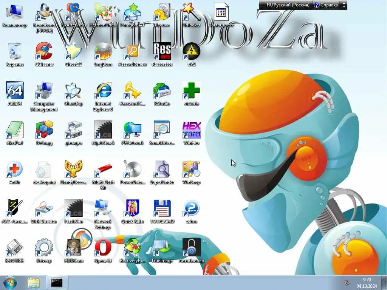Viewport: 387px width, 290px height.
Task: Launch the CCleaner shortcut
Action: pyautogui.click(x=44, y=54)
